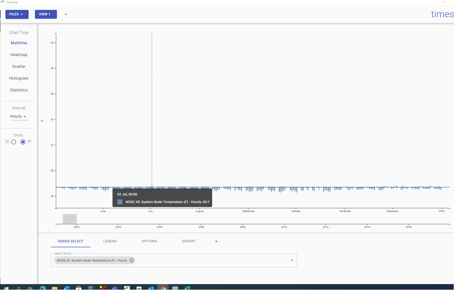Screen dimensions: 454x291
Task: Click the October label on x-axis
Action: [x=296, y=211]
